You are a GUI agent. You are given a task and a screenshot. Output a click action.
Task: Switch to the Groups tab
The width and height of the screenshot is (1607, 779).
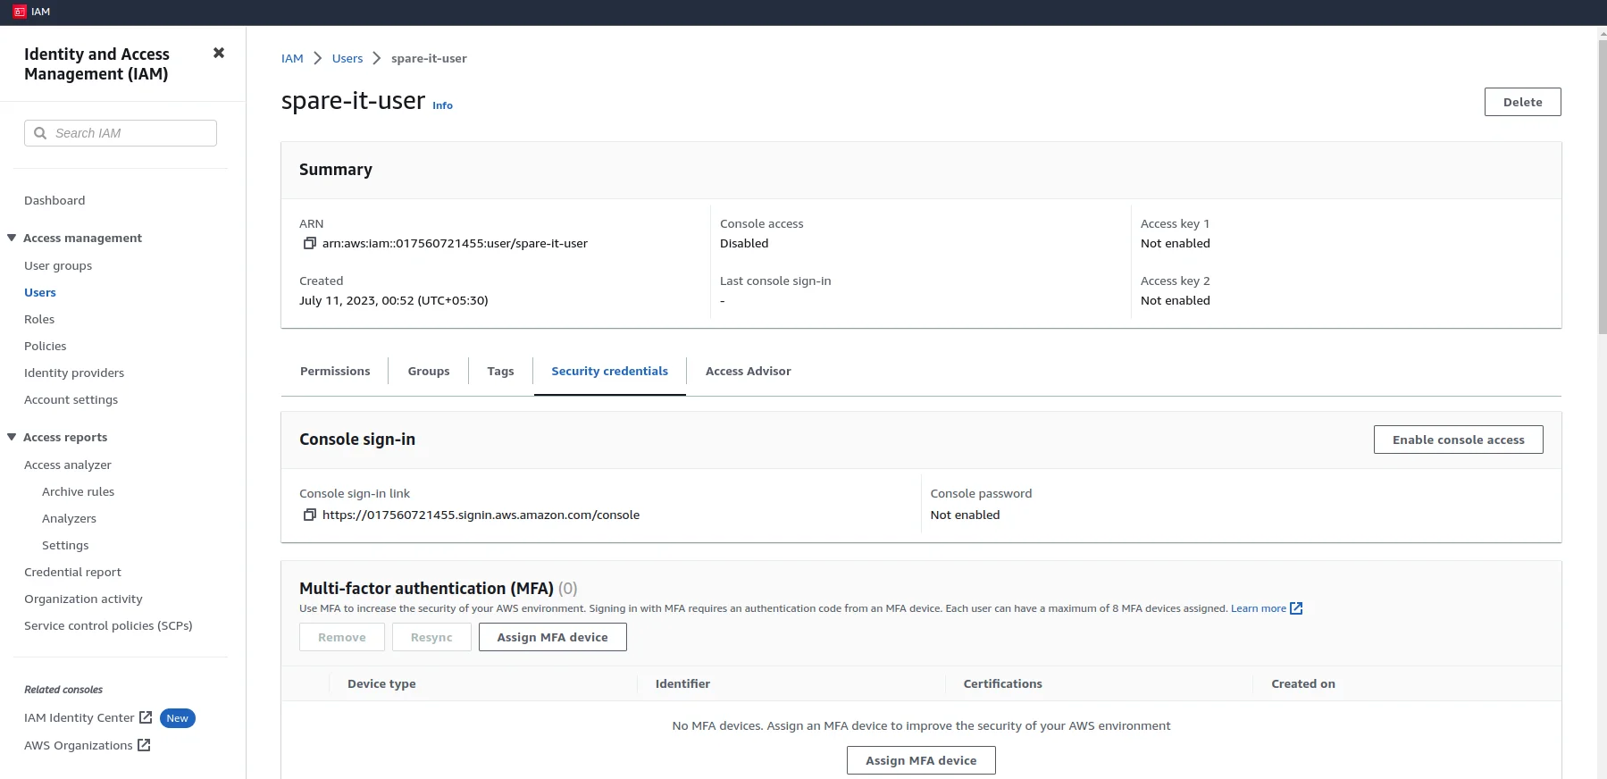click(429, 371)
